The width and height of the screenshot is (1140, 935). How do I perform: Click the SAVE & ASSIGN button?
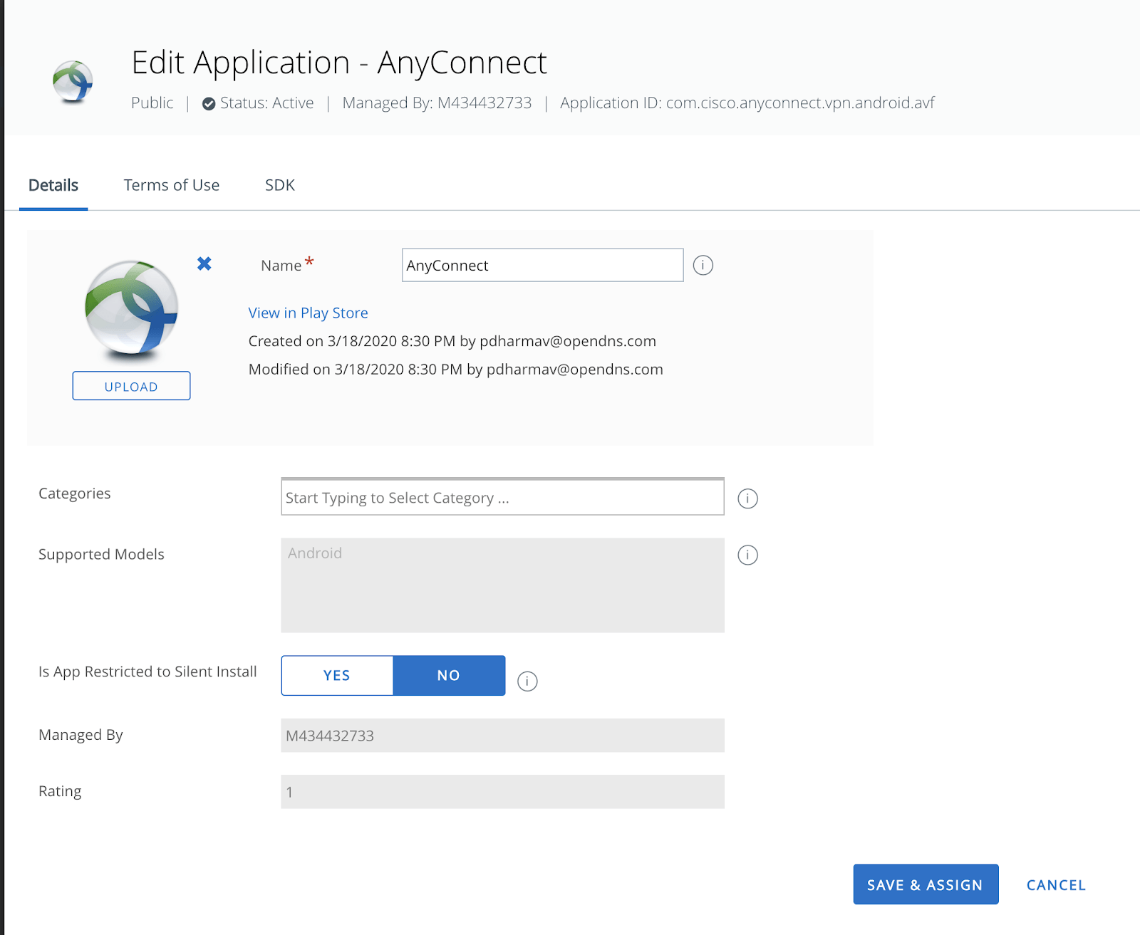coord(925,884)
